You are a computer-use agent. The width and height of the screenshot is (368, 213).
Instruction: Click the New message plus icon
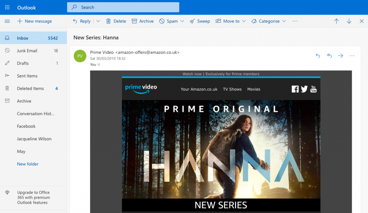20,21
